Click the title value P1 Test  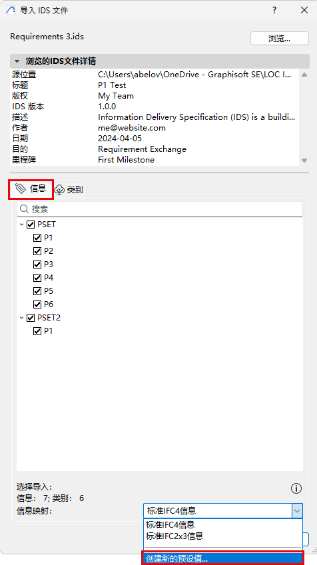[112, 85]
